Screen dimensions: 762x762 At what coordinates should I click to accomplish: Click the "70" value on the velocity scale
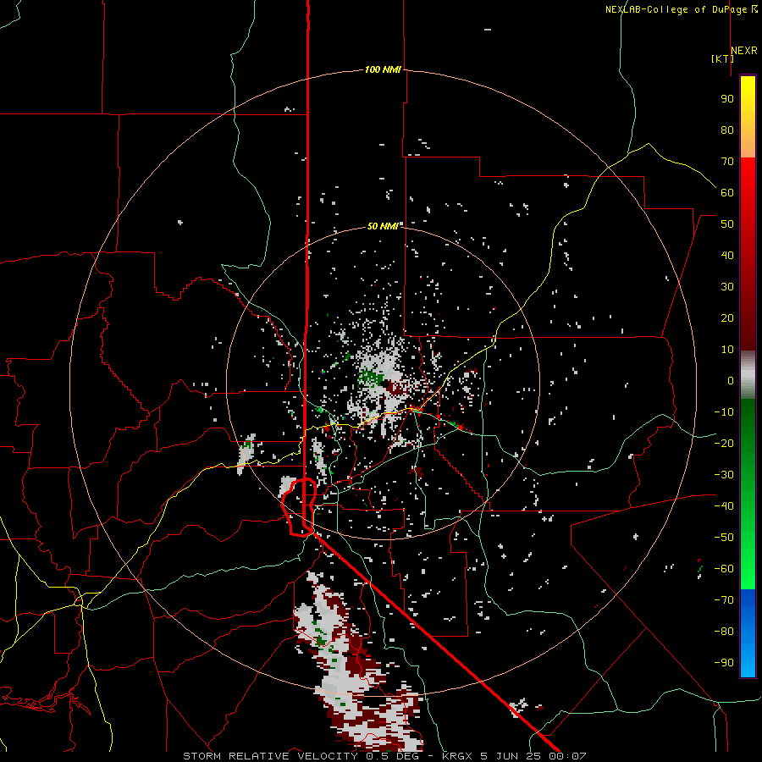coord(727,162)
